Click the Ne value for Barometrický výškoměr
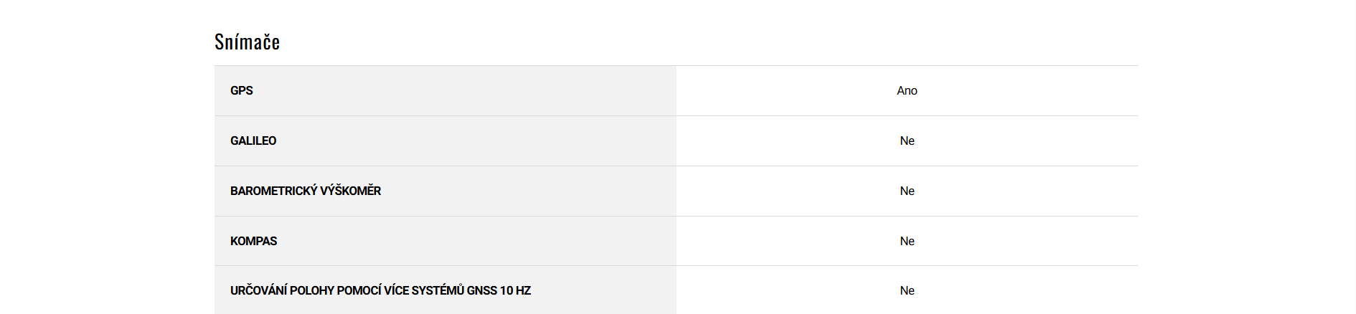 pos(907,191)
